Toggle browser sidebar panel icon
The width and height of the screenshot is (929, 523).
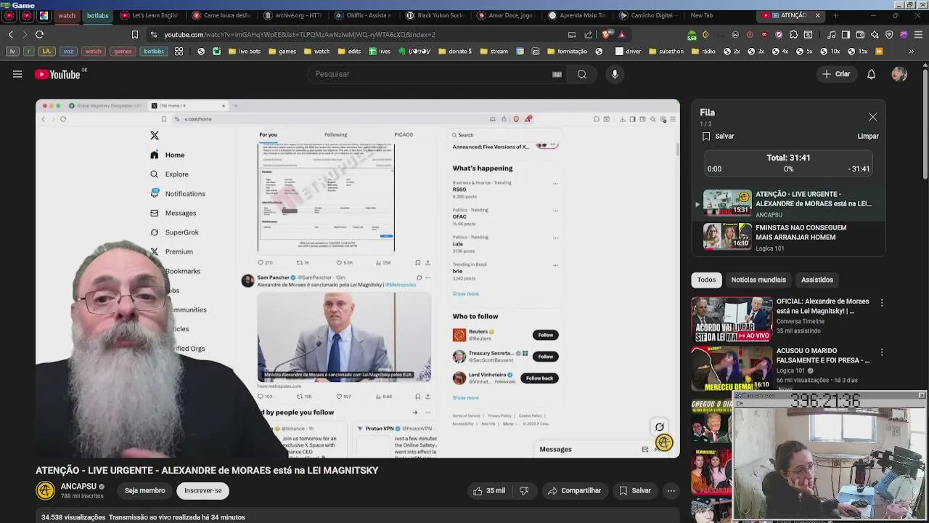pos(846,34)
